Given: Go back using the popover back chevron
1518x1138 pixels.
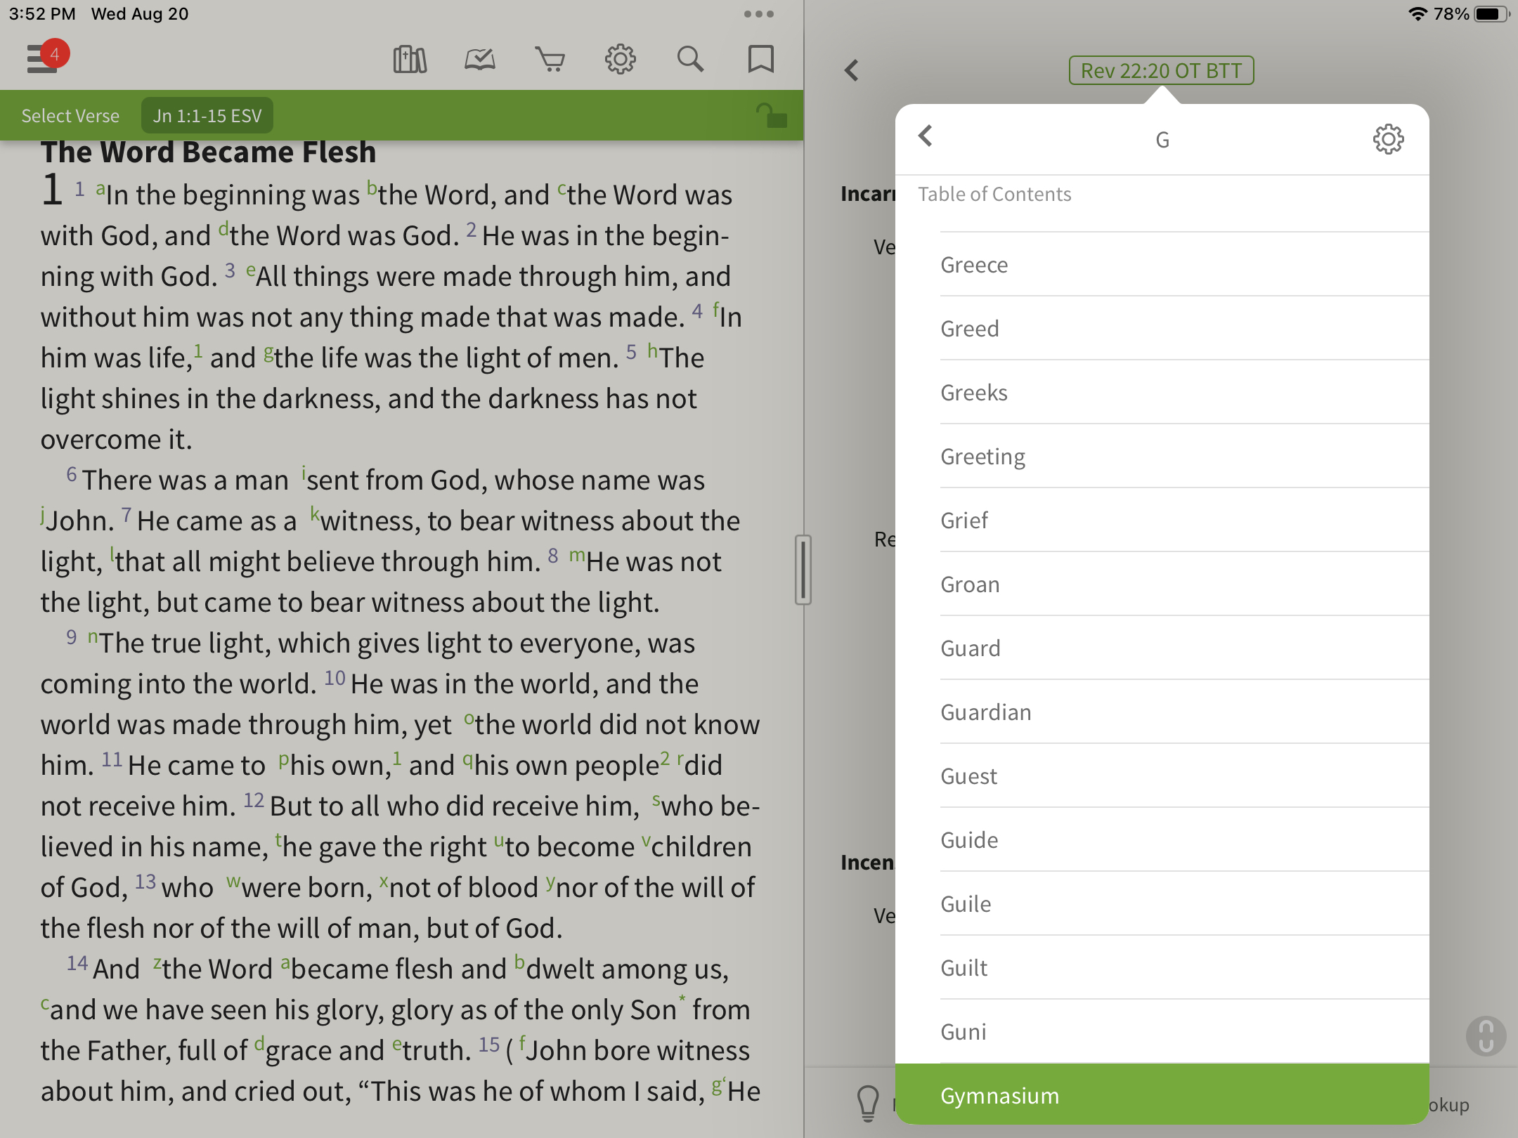Looking at the screenshot, I should pyautogui.click(x=926, y=136).
